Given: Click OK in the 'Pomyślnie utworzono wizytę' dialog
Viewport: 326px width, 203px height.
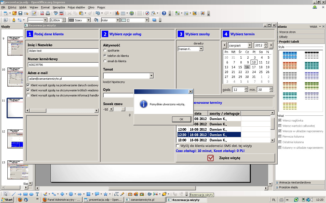Looking at the screenshot, I should (x=181, y=119).
